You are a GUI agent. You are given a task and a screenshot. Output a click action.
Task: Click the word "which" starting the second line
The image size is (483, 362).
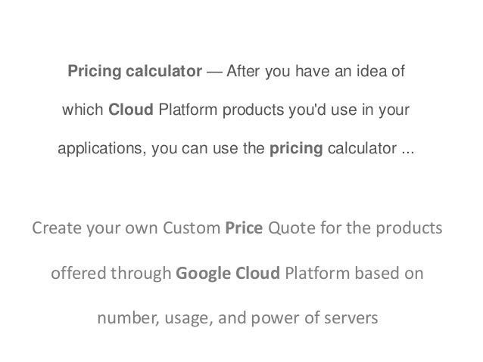[84, 110]
